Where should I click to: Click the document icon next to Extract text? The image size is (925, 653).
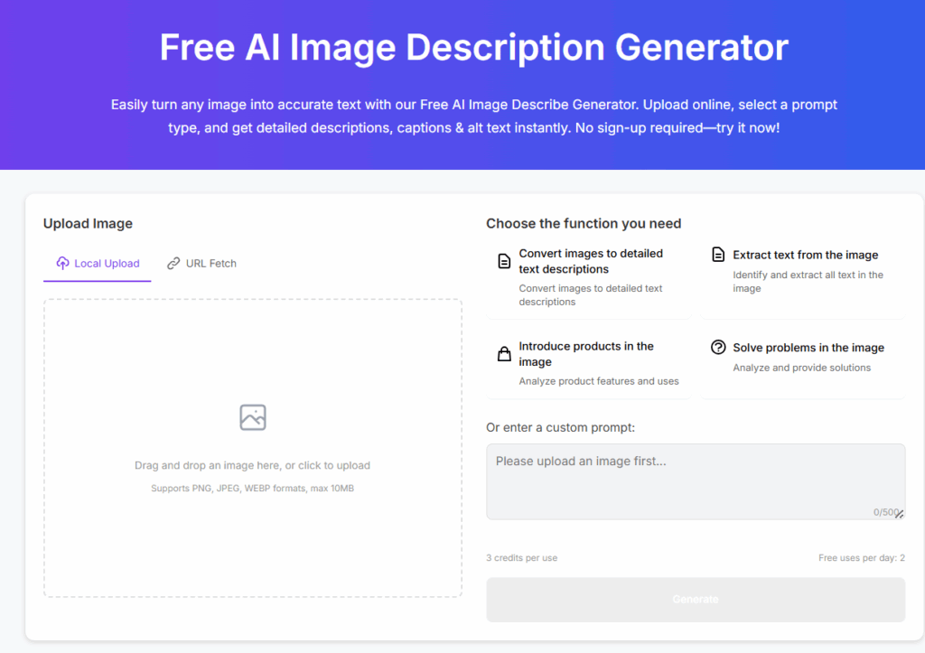click(x=718, y=255)
